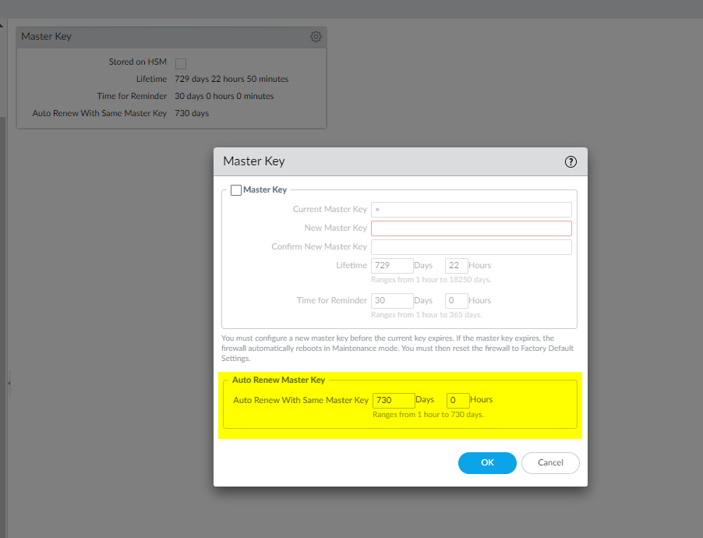Toggle the Stored on HSM checkbox

[x=181, y=63]
